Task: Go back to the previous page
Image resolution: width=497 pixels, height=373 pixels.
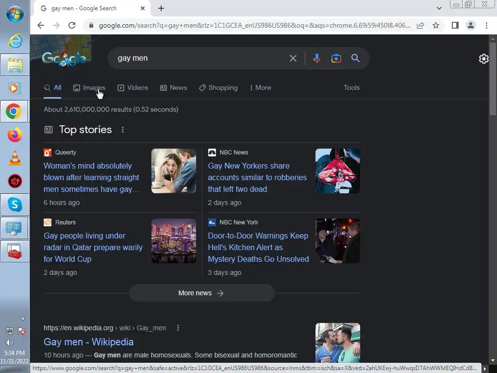Action: pyautogui.click(x=41, y=25)
